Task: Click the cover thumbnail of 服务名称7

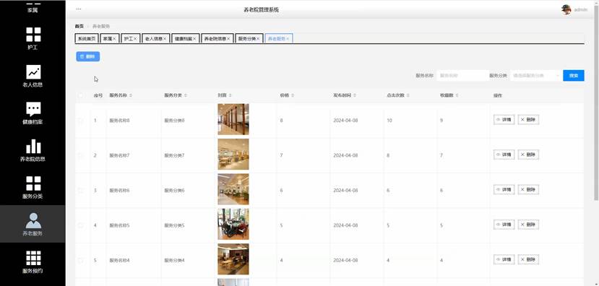Action: (233, 155)
